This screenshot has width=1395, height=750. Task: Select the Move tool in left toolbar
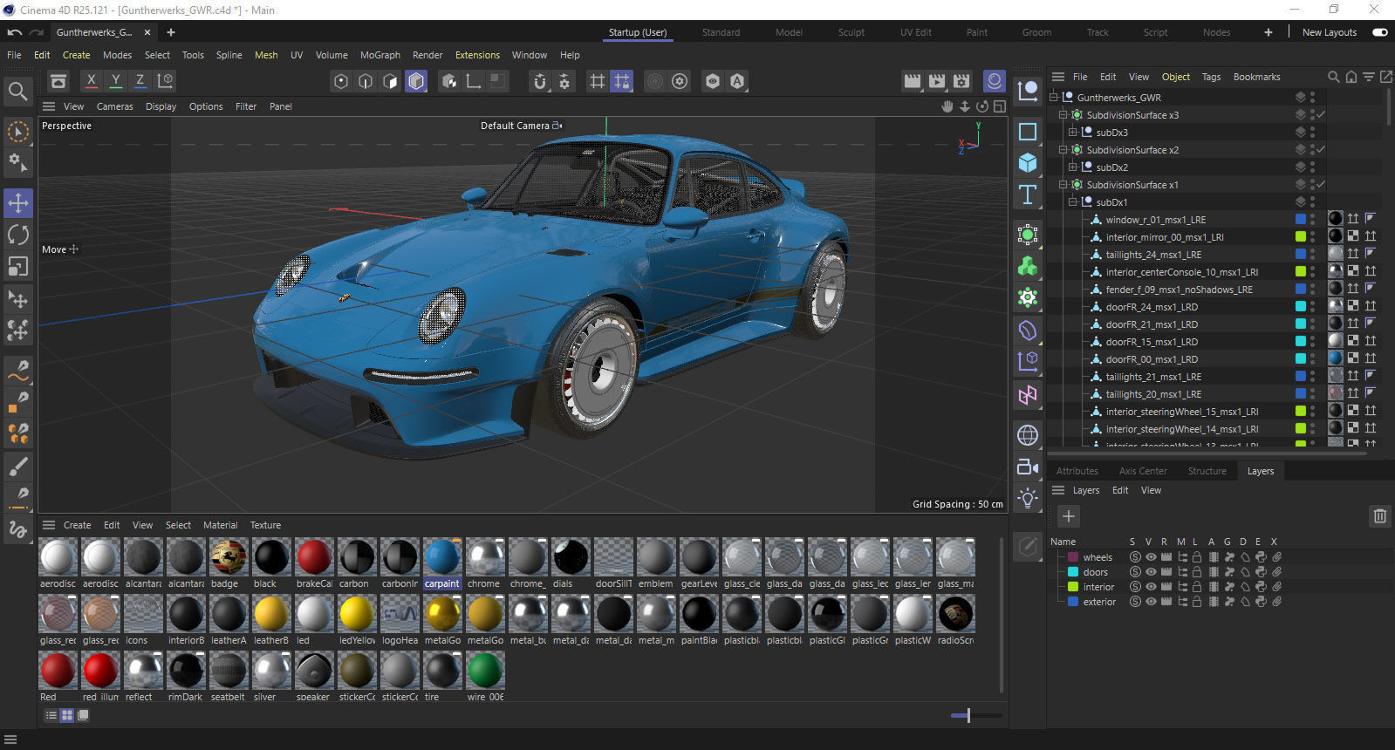pyautogui.click(x=18, y=203)
